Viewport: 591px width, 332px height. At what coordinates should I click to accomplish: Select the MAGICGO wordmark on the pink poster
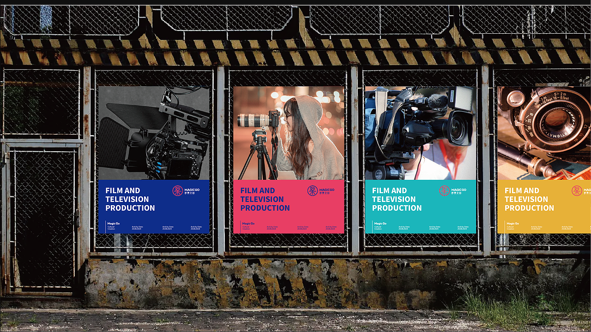[x=326, y=190]
